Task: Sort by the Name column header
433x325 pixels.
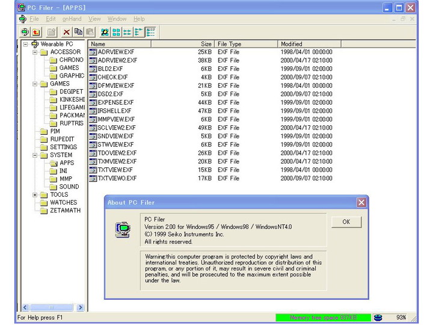Action: 120,44
